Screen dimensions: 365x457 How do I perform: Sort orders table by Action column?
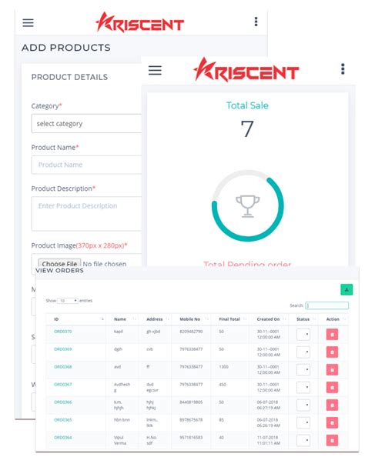(333, 319)
